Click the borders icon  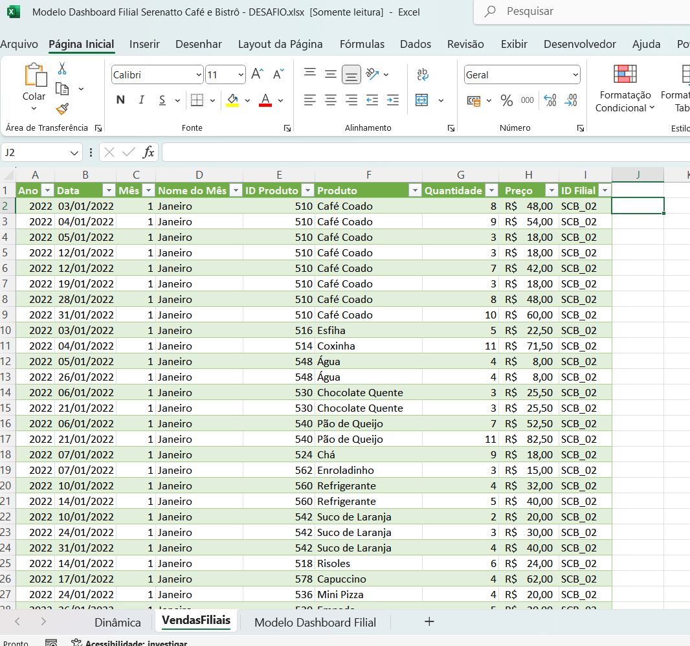(x=197, y=100)
